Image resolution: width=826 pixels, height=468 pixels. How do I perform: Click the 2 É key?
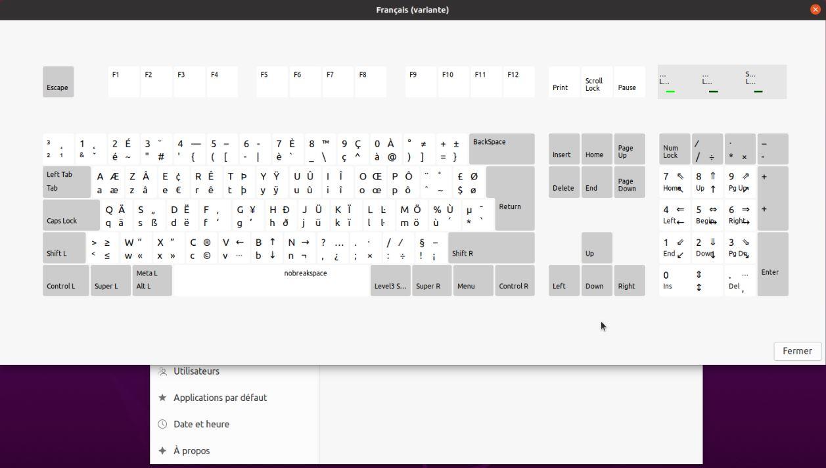[124, 149]
